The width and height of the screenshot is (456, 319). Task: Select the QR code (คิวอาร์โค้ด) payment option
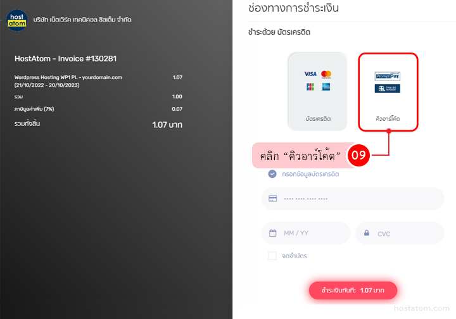(388, 92)
